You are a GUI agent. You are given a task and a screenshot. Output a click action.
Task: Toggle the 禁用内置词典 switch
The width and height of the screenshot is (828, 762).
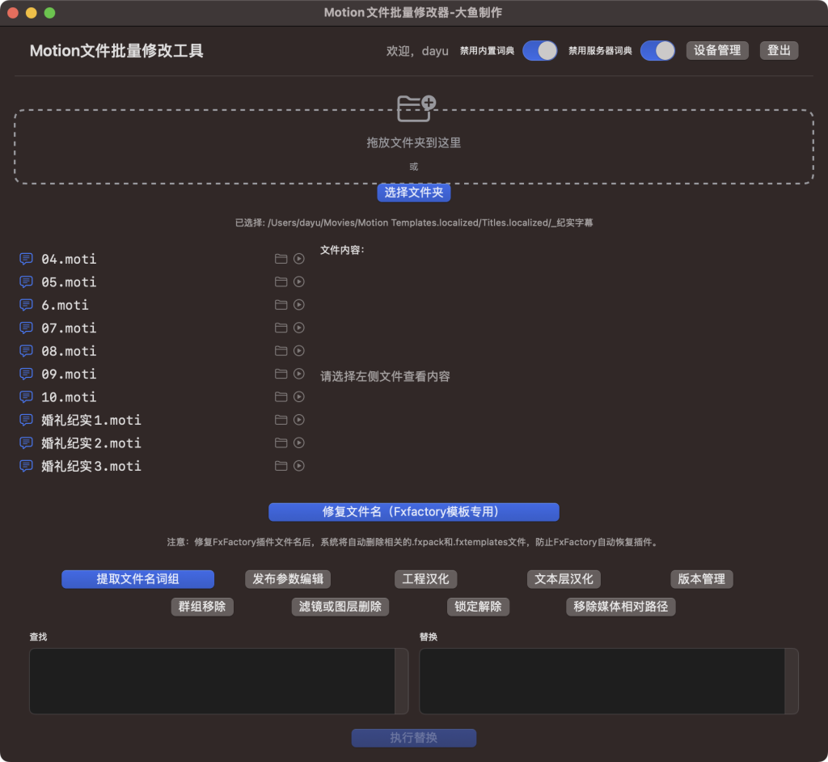[x=539, y=51]
